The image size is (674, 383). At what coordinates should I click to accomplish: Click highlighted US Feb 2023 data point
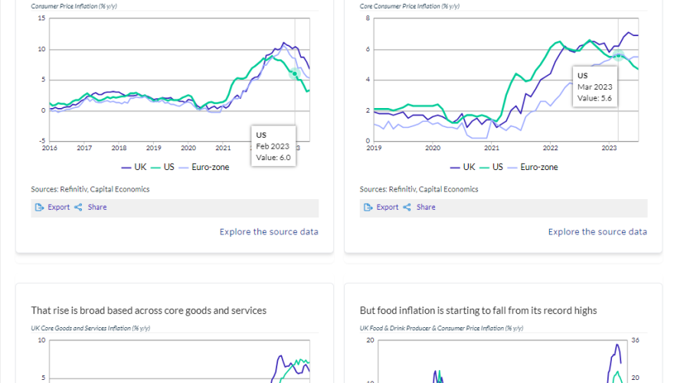(295, 74)
